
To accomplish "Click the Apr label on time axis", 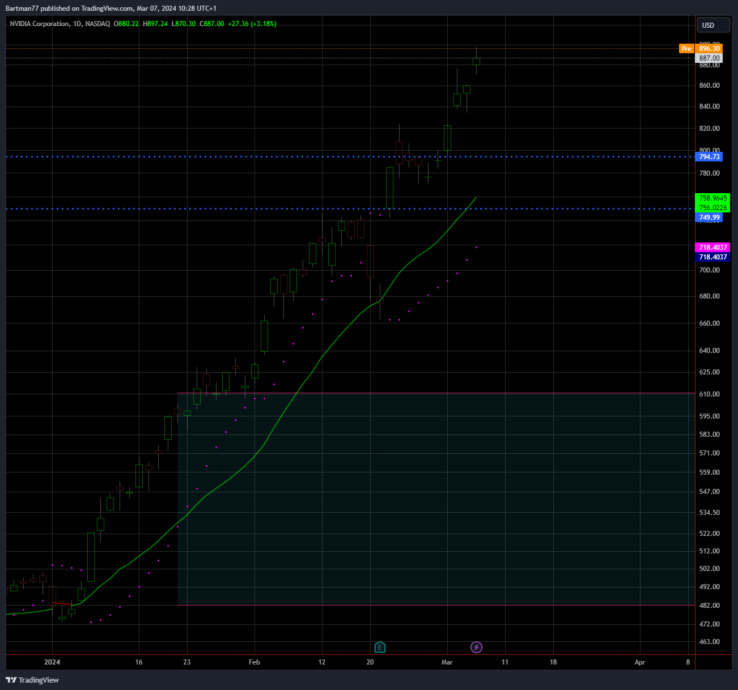I will tap(640, 662).
